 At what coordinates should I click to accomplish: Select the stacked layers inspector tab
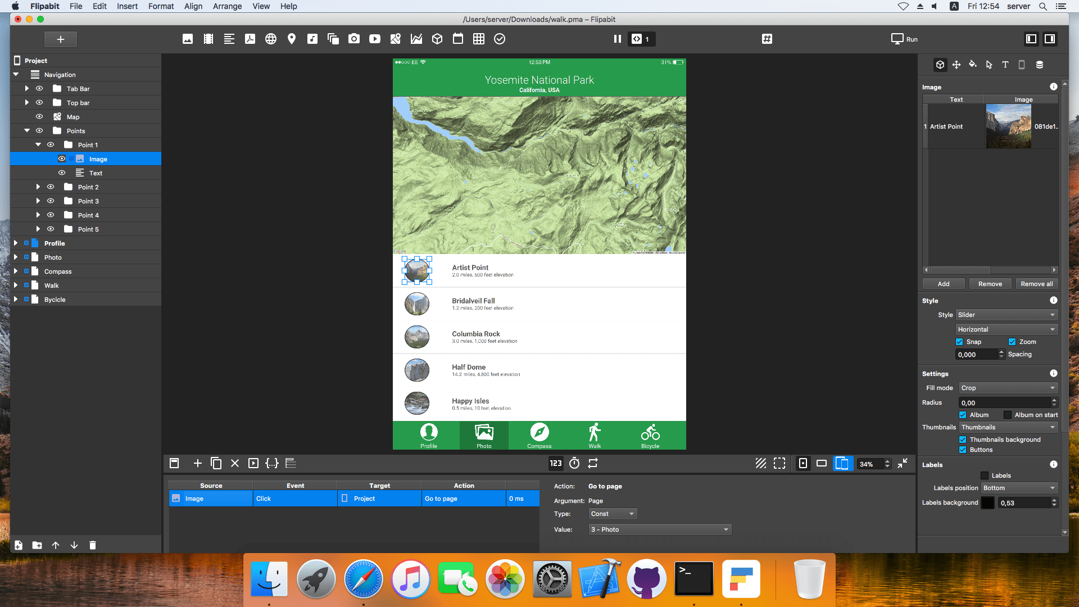1040,65
